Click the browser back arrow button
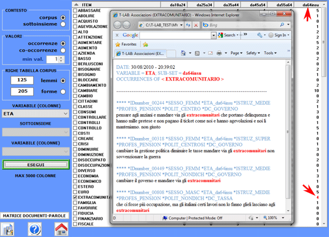Screen dimensions: 329x237 tap(118, 25)
